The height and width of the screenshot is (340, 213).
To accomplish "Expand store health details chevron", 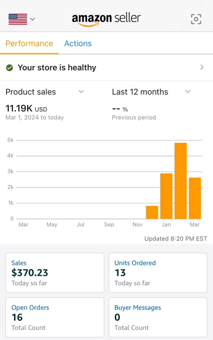I will pos(202,67).
